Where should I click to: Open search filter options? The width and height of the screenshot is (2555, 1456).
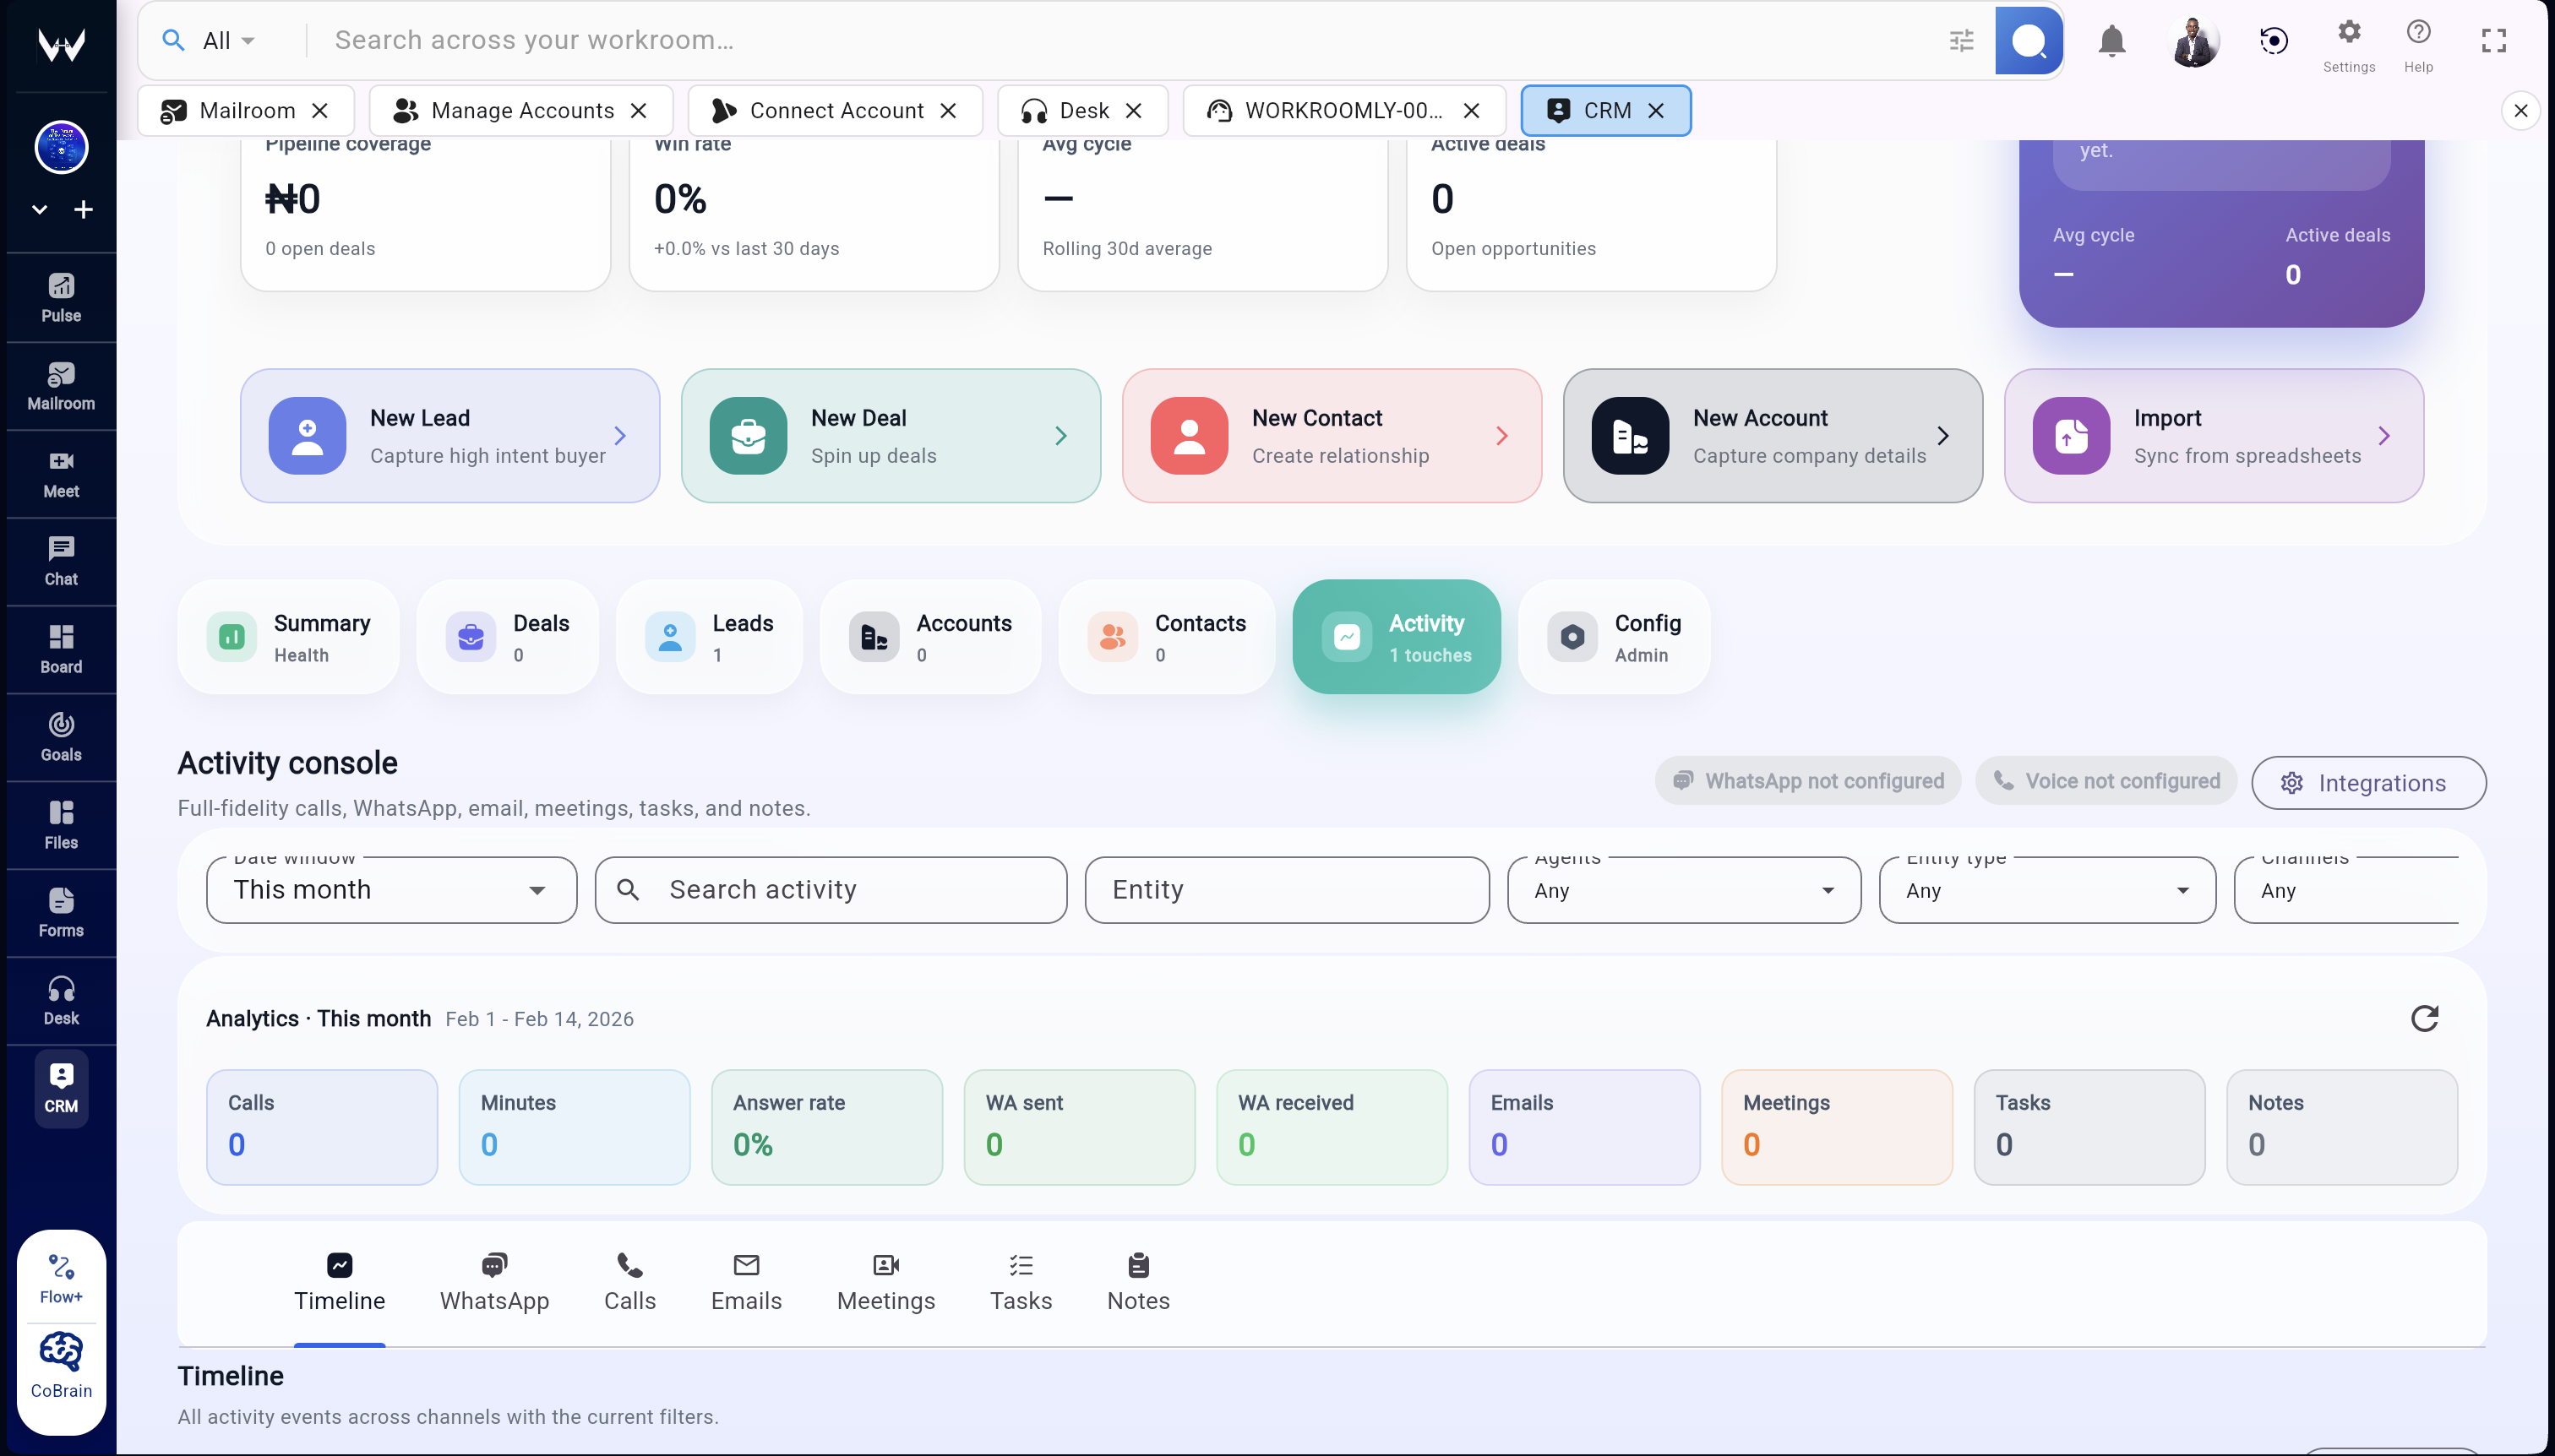[1961, 40]
